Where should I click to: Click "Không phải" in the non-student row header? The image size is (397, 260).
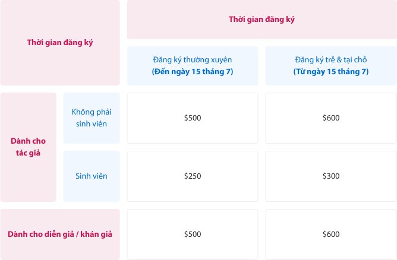point(91,112)
